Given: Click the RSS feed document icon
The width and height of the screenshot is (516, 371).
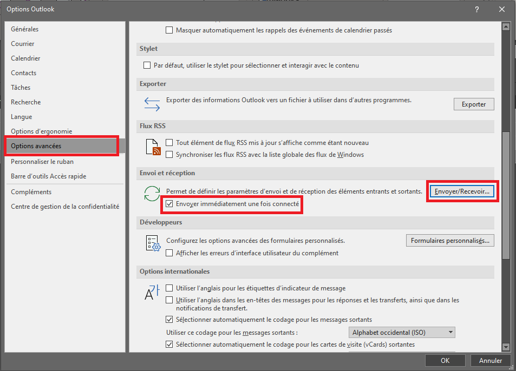Looking at the screenshot, I should [x=154, y=147].
